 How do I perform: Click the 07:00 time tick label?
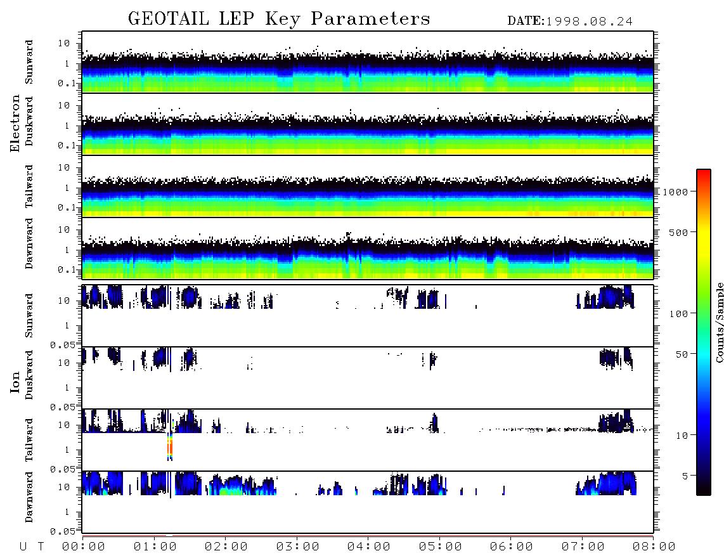click(583, 547)
